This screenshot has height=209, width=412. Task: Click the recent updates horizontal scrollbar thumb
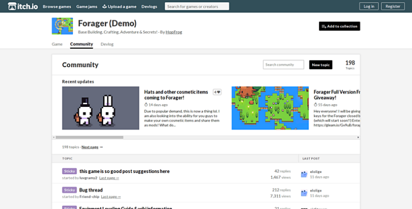(90, 138)
